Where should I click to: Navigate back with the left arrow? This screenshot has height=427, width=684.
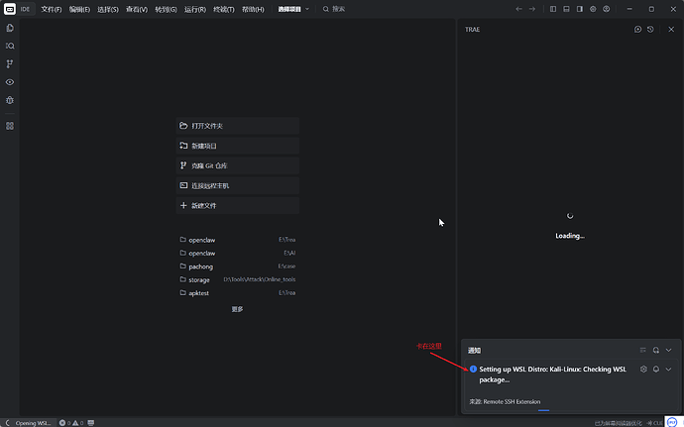pyautogui.click(x=518, y=9)
